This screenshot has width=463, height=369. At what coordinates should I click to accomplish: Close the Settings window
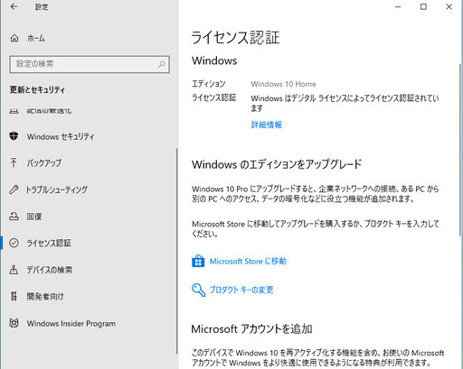449,6
